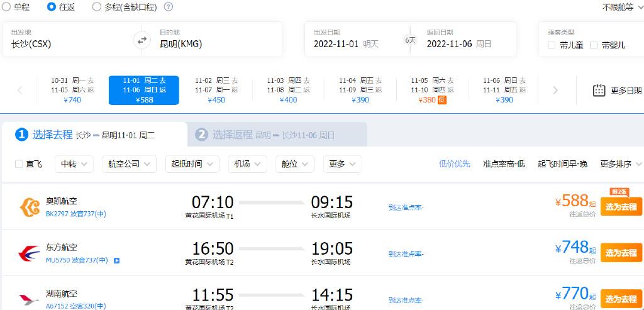Sort by 低价优先 lowest price

[x=454, y=164]
